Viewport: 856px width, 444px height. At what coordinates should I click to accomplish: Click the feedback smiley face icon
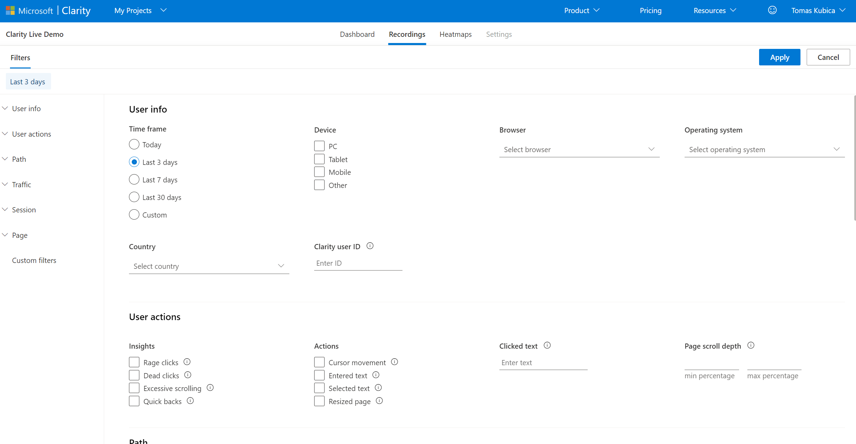[x=772, y=10]
